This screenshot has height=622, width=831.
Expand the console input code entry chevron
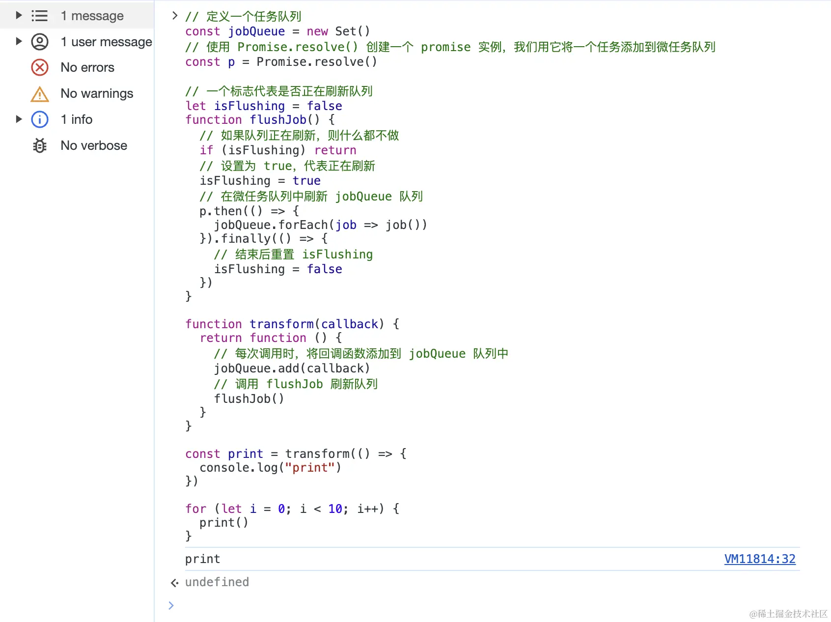[174, 16]
